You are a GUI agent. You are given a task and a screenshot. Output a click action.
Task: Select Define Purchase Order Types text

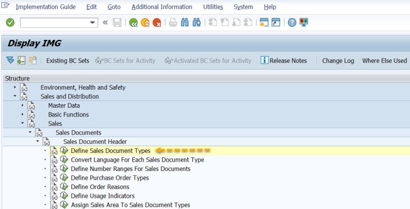pos(110,178)
